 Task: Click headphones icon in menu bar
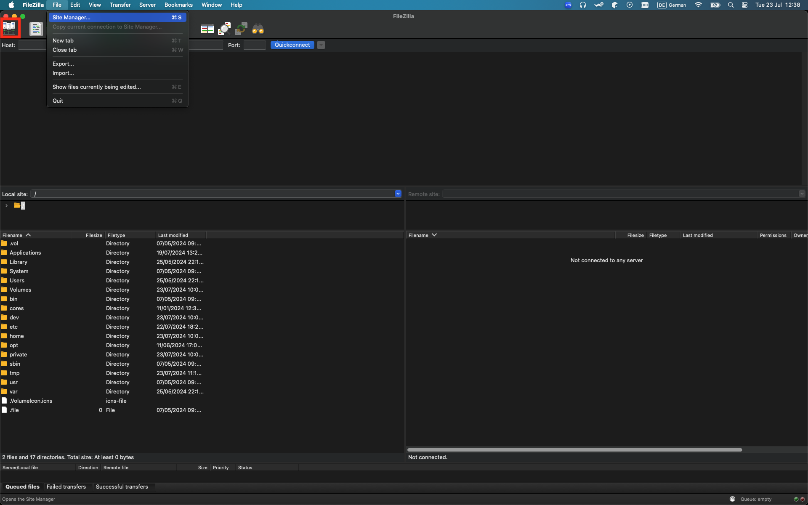coord(583,5)
